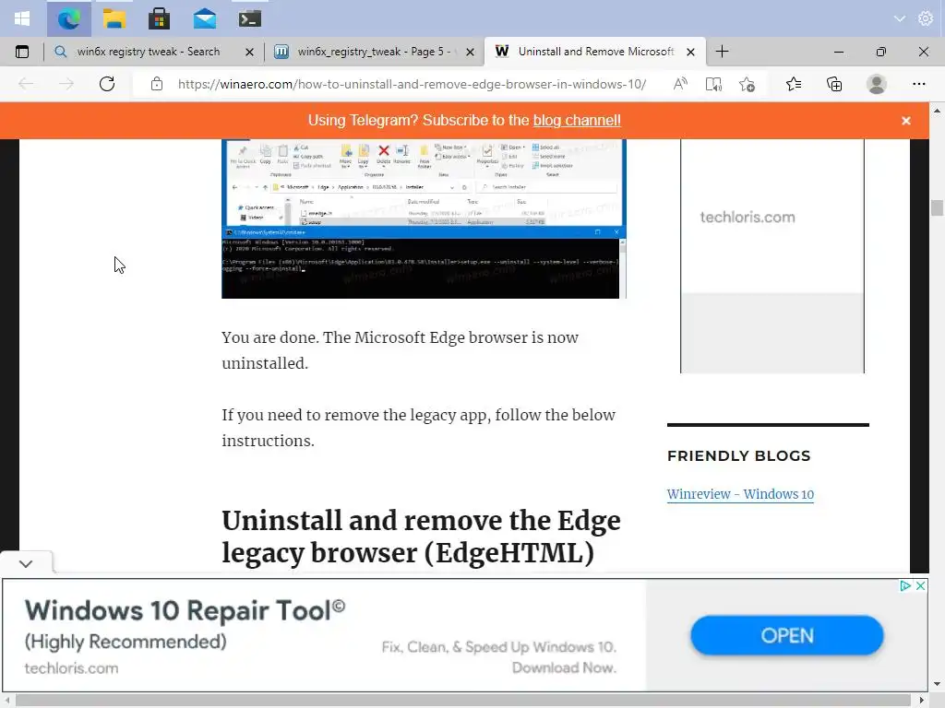945x708 pixels.
Task: Open the Windows Start menu
Action: click(x=22, y=18)
